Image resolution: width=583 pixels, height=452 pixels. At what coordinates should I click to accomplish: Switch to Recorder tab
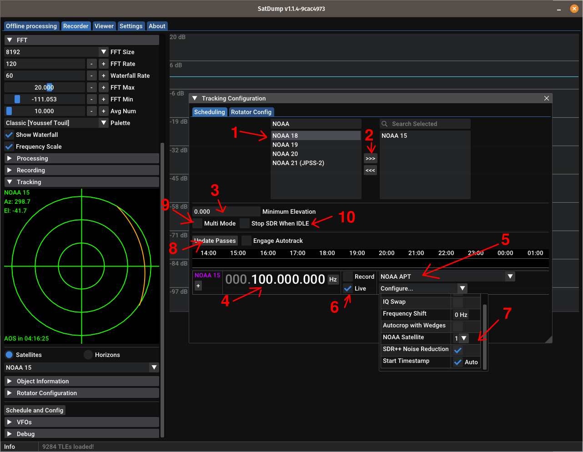click(x=76, y=26)
